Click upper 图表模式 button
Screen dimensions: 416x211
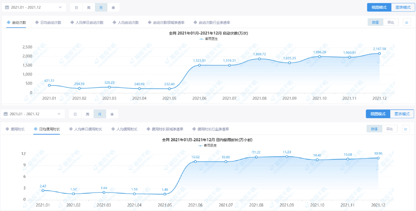tap(403, 7)
